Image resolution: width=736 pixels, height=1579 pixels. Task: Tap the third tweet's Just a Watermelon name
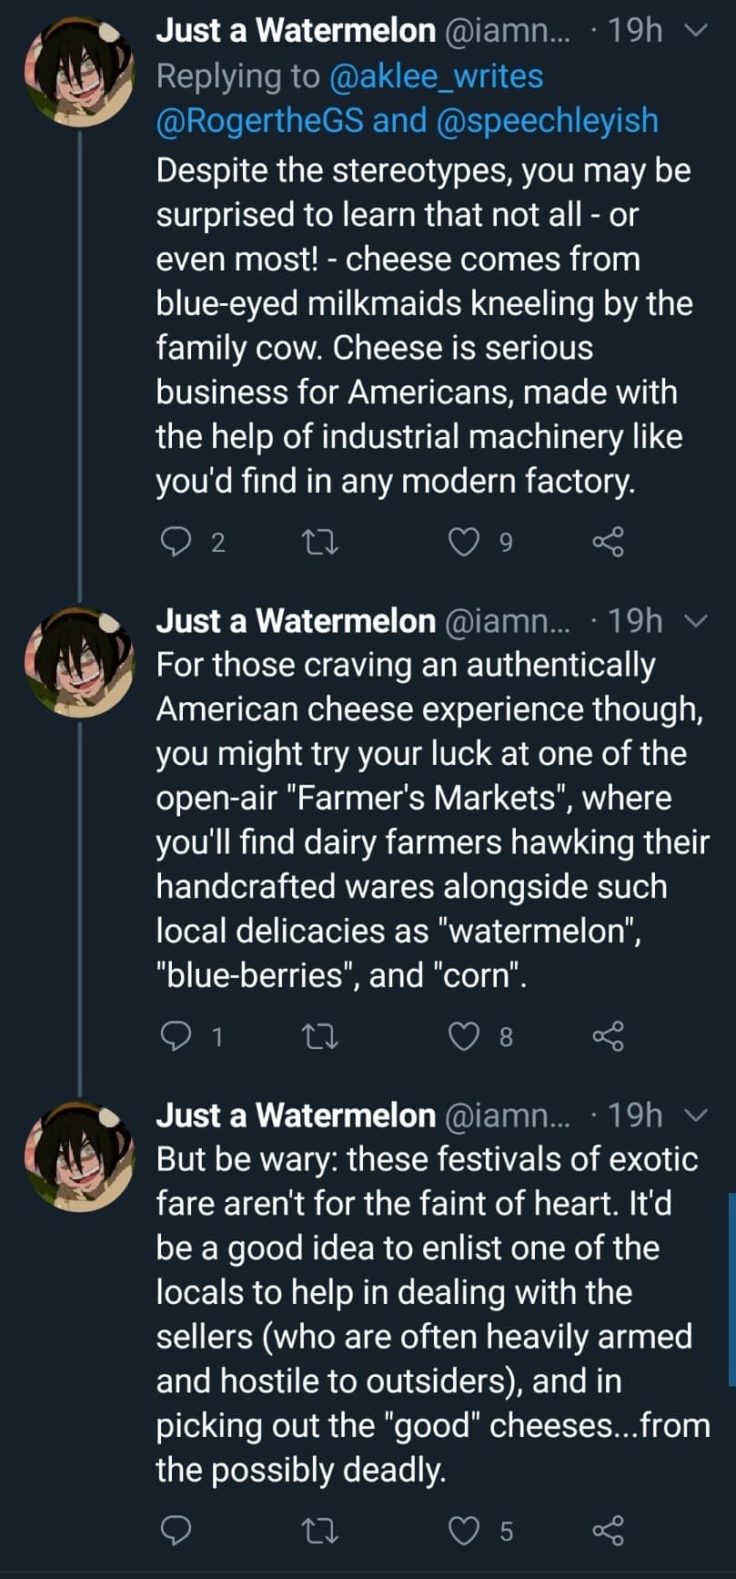[x=296, y=1115]
